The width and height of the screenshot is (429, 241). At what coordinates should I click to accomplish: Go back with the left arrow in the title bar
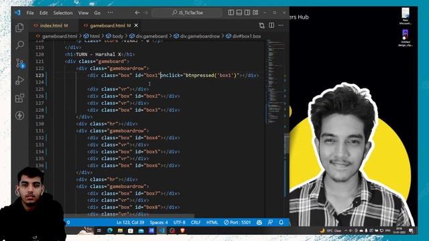(137, 13)
